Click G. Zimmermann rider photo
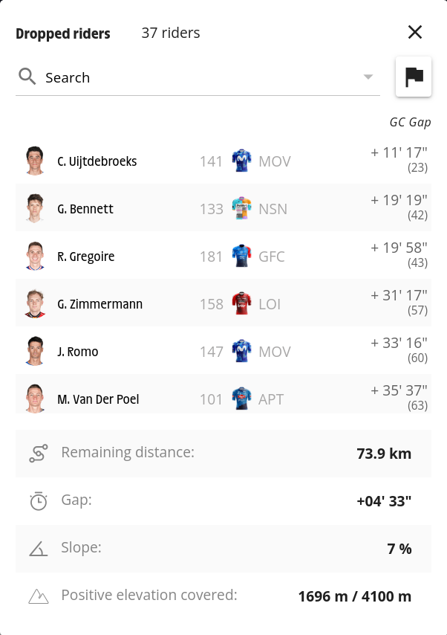The width and height of the screenshot is (447, 635). pyautogui.click(x=35, y=303)
